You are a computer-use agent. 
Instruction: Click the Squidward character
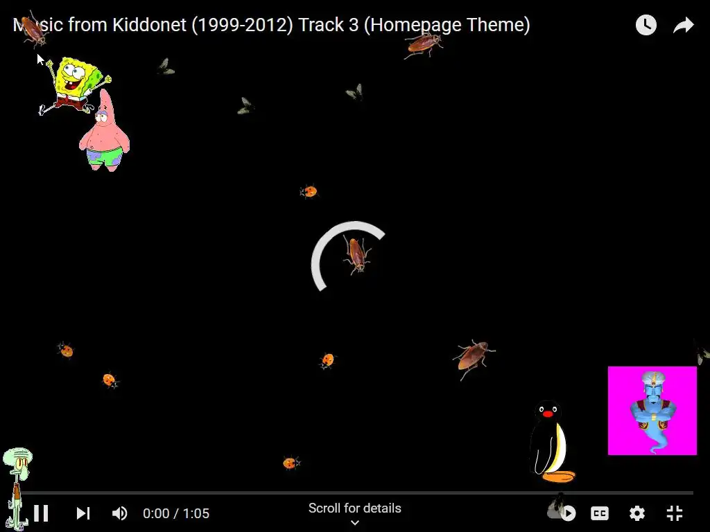(x=17, y=488)
